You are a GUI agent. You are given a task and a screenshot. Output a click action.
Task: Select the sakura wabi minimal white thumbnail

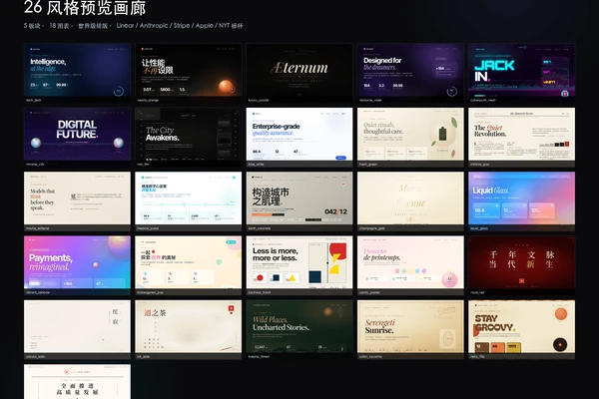[x=77, y=327]
